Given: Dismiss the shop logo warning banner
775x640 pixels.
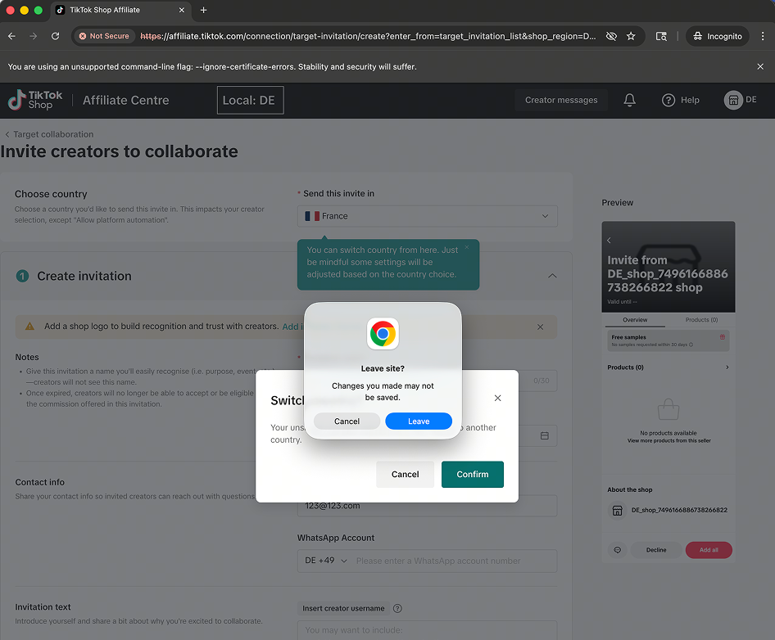Looking at the screenshot, I should [x=540, y=327].
